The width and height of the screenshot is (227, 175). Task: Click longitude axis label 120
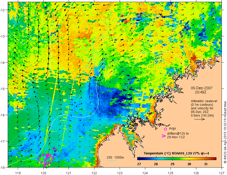click(x=43, y=173)
